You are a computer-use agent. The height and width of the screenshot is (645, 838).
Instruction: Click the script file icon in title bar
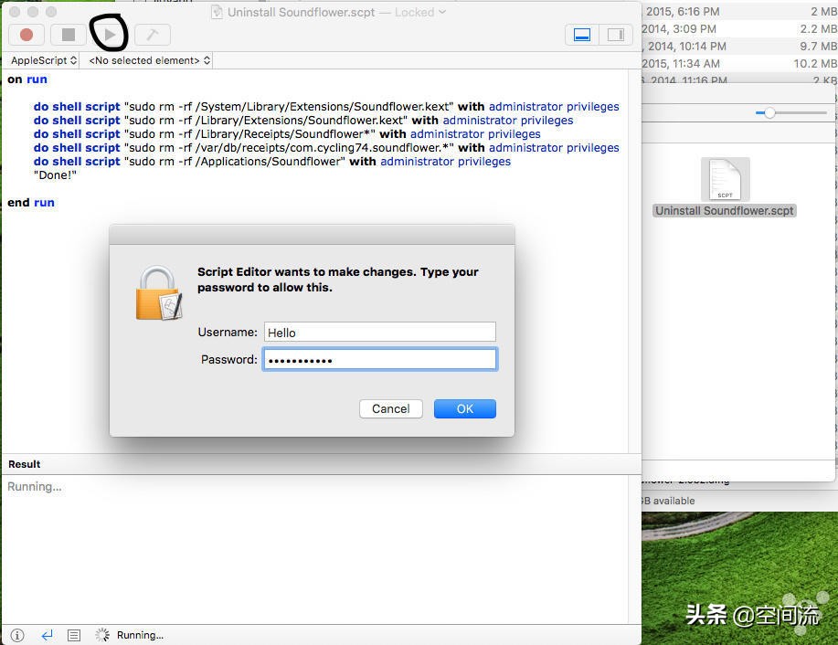tap(217, 12)
